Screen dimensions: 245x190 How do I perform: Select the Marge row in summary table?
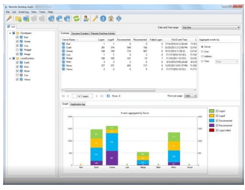pos(129,58)
